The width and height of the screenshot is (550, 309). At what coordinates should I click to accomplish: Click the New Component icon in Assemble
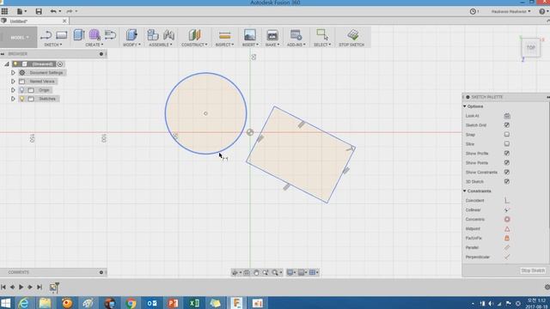153,34
